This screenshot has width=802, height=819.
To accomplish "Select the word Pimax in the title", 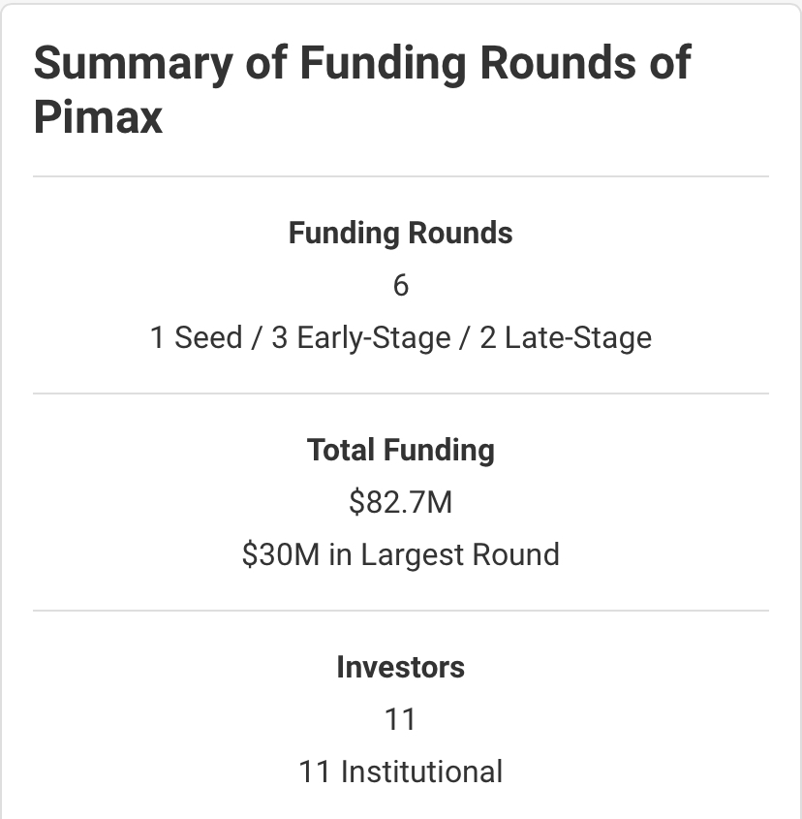I will click(x=98, y=117).
